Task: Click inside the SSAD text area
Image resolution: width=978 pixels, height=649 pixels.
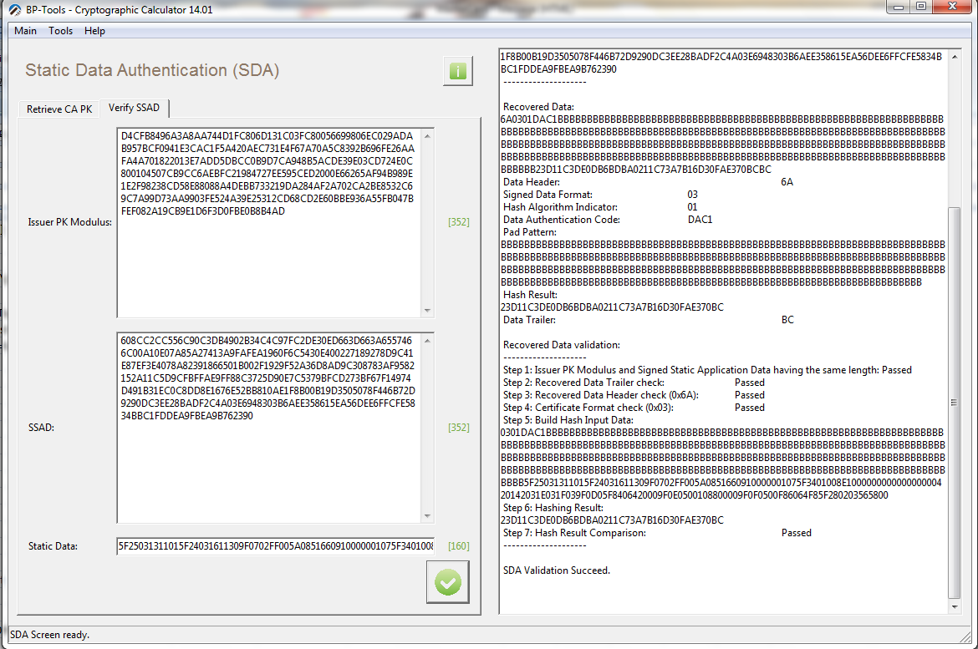Action: coord(269,428)
